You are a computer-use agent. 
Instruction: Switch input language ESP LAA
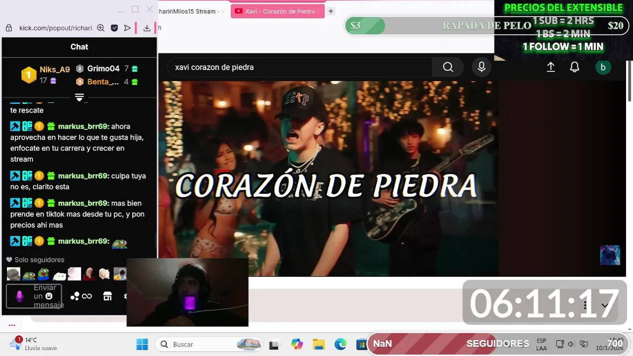541,344
